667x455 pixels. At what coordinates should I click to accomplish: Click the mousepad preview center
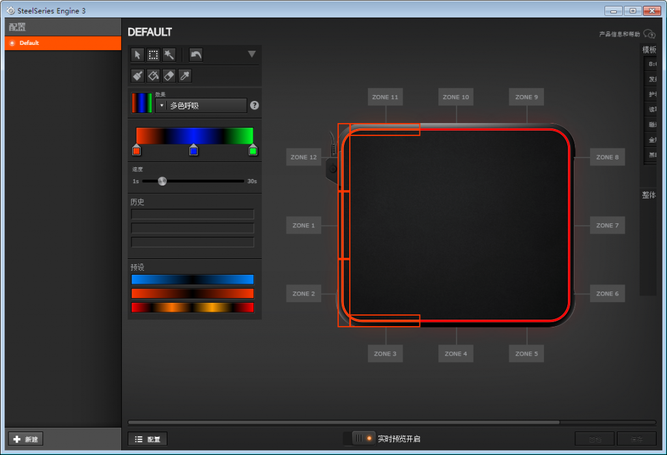tap(456, 225)
